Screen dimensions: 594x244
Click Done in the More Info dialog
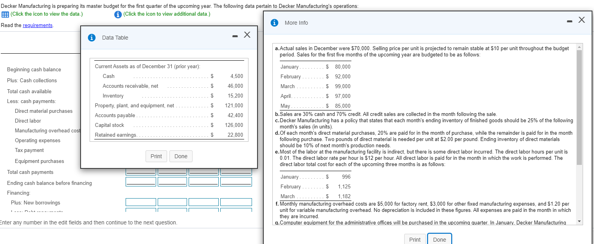point(439,240)
